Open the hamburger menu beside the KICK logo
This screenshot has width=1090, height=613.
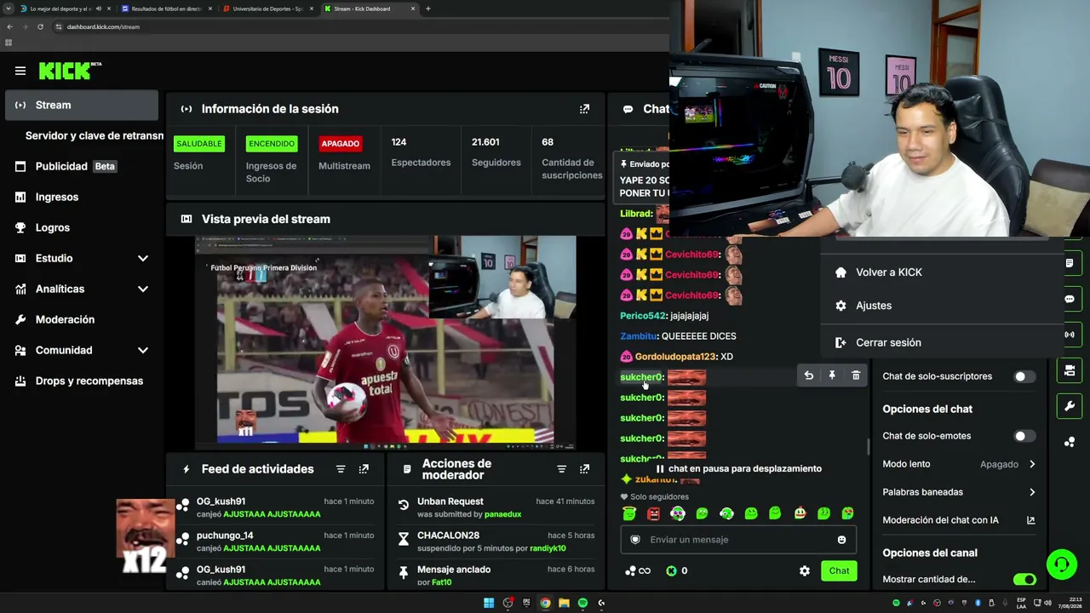click(20, 71)
